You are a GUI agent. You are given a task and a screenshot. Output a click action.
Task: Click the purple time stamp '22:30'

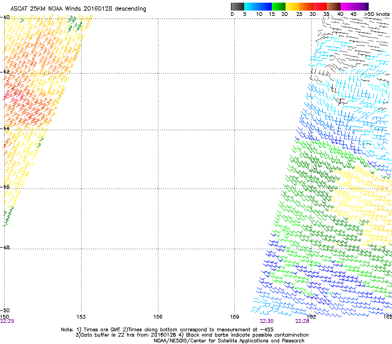(x=266, y=321)
